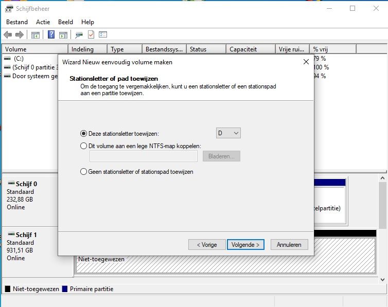Click the 'Volgende >' button

[245, 245]
